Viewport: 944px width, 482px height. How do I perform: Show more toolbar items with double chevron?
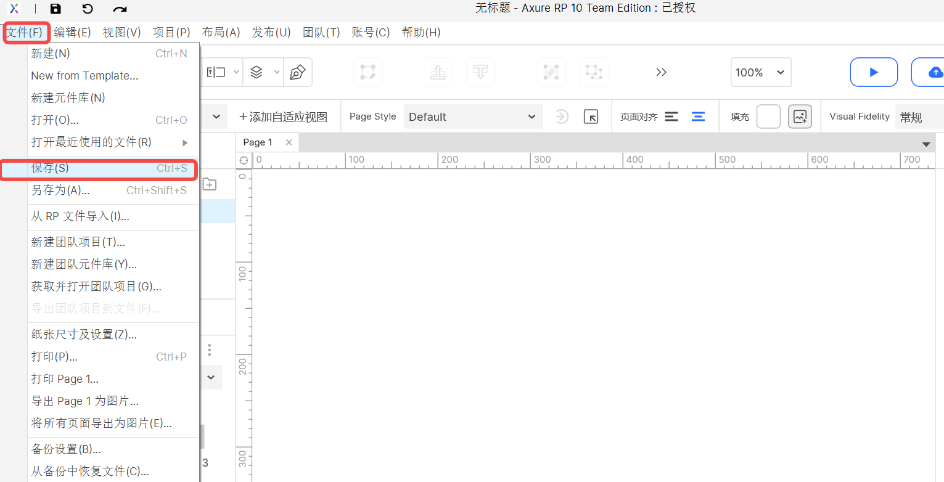[661, 72]
